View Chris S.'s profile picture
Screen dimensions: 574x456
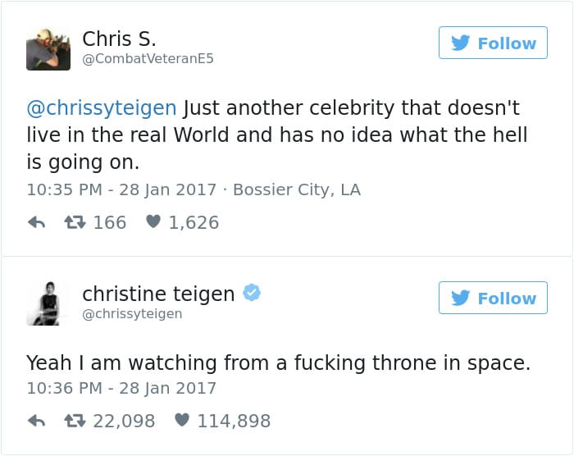pos(48,48)
